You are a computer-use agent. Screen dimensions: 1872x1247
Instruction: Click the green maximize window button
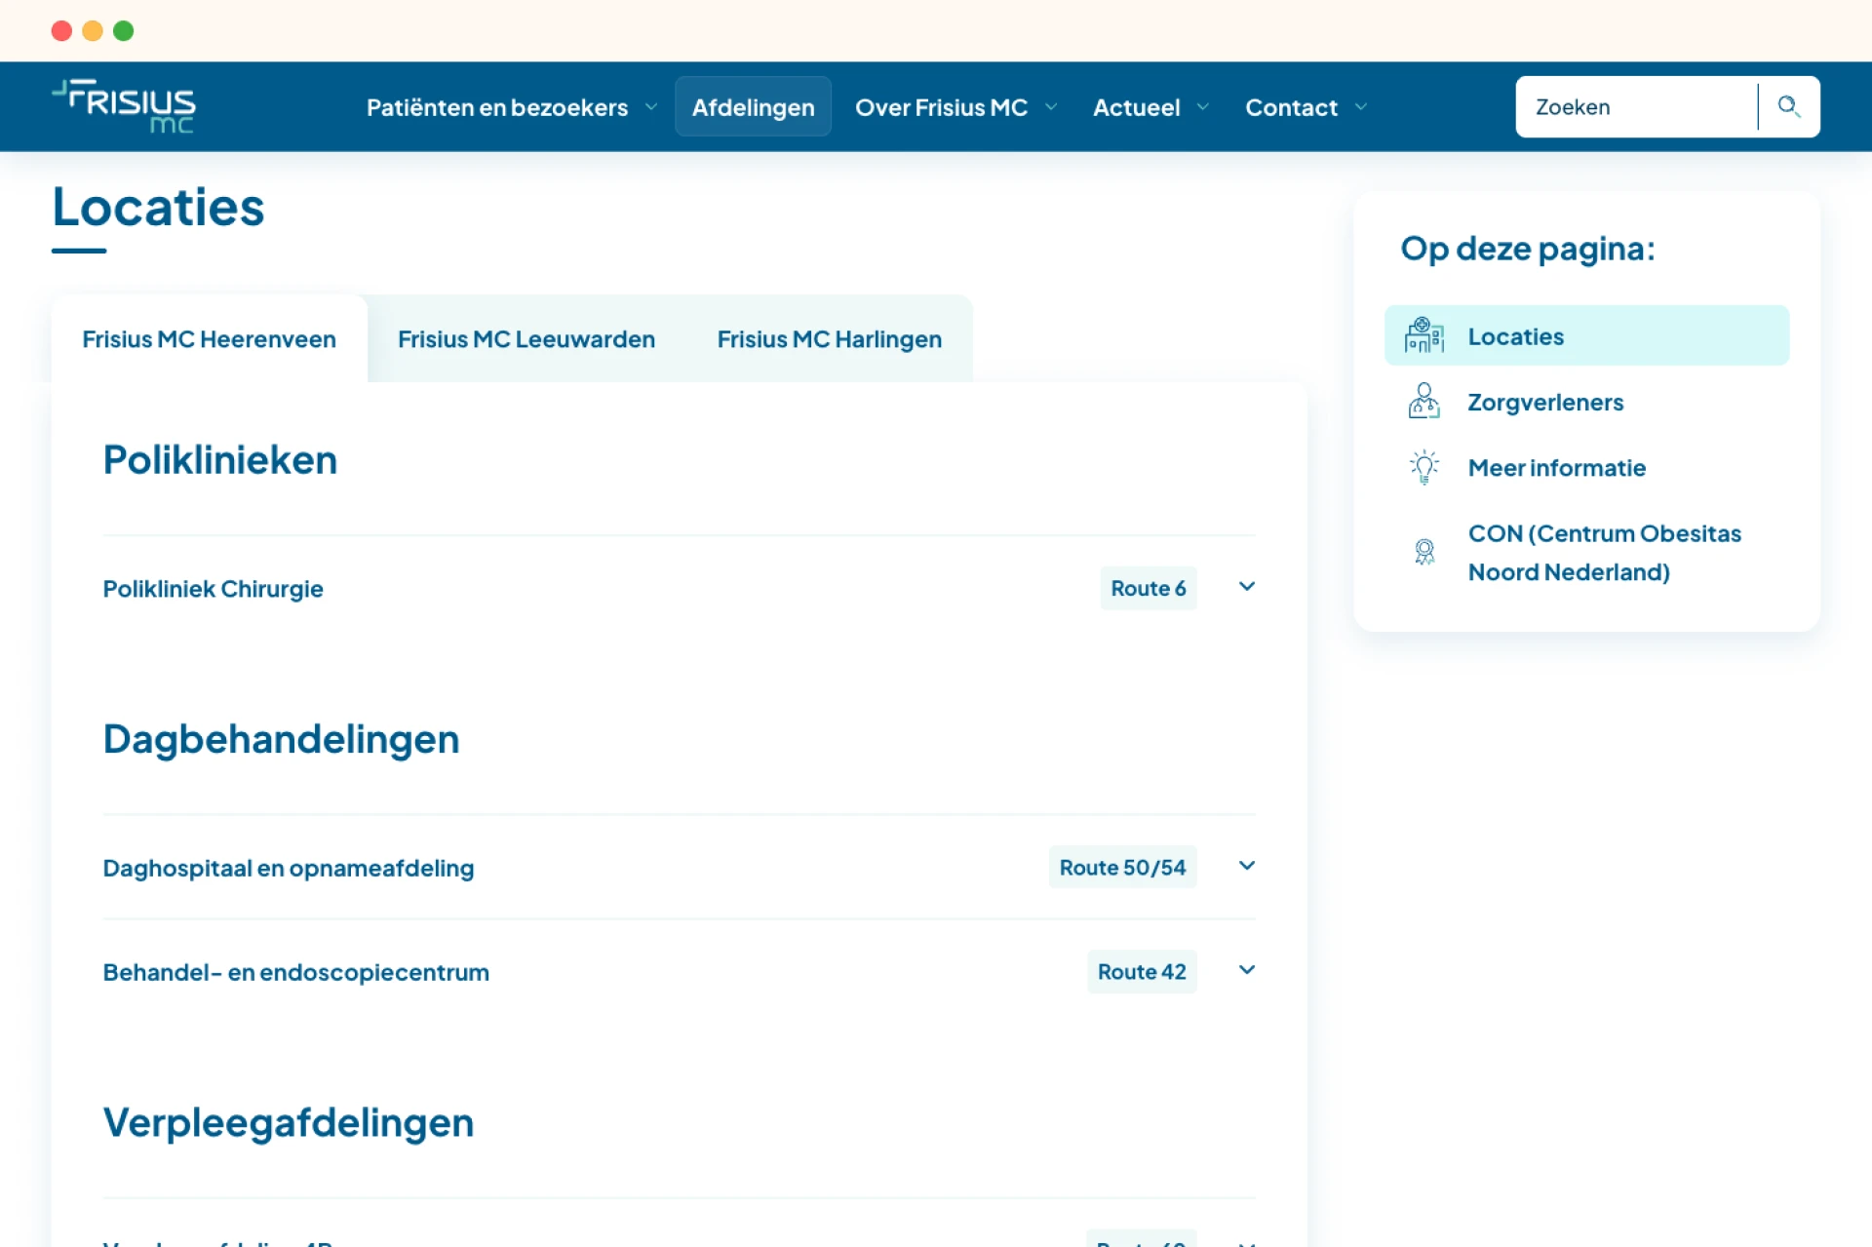(124, 30)
